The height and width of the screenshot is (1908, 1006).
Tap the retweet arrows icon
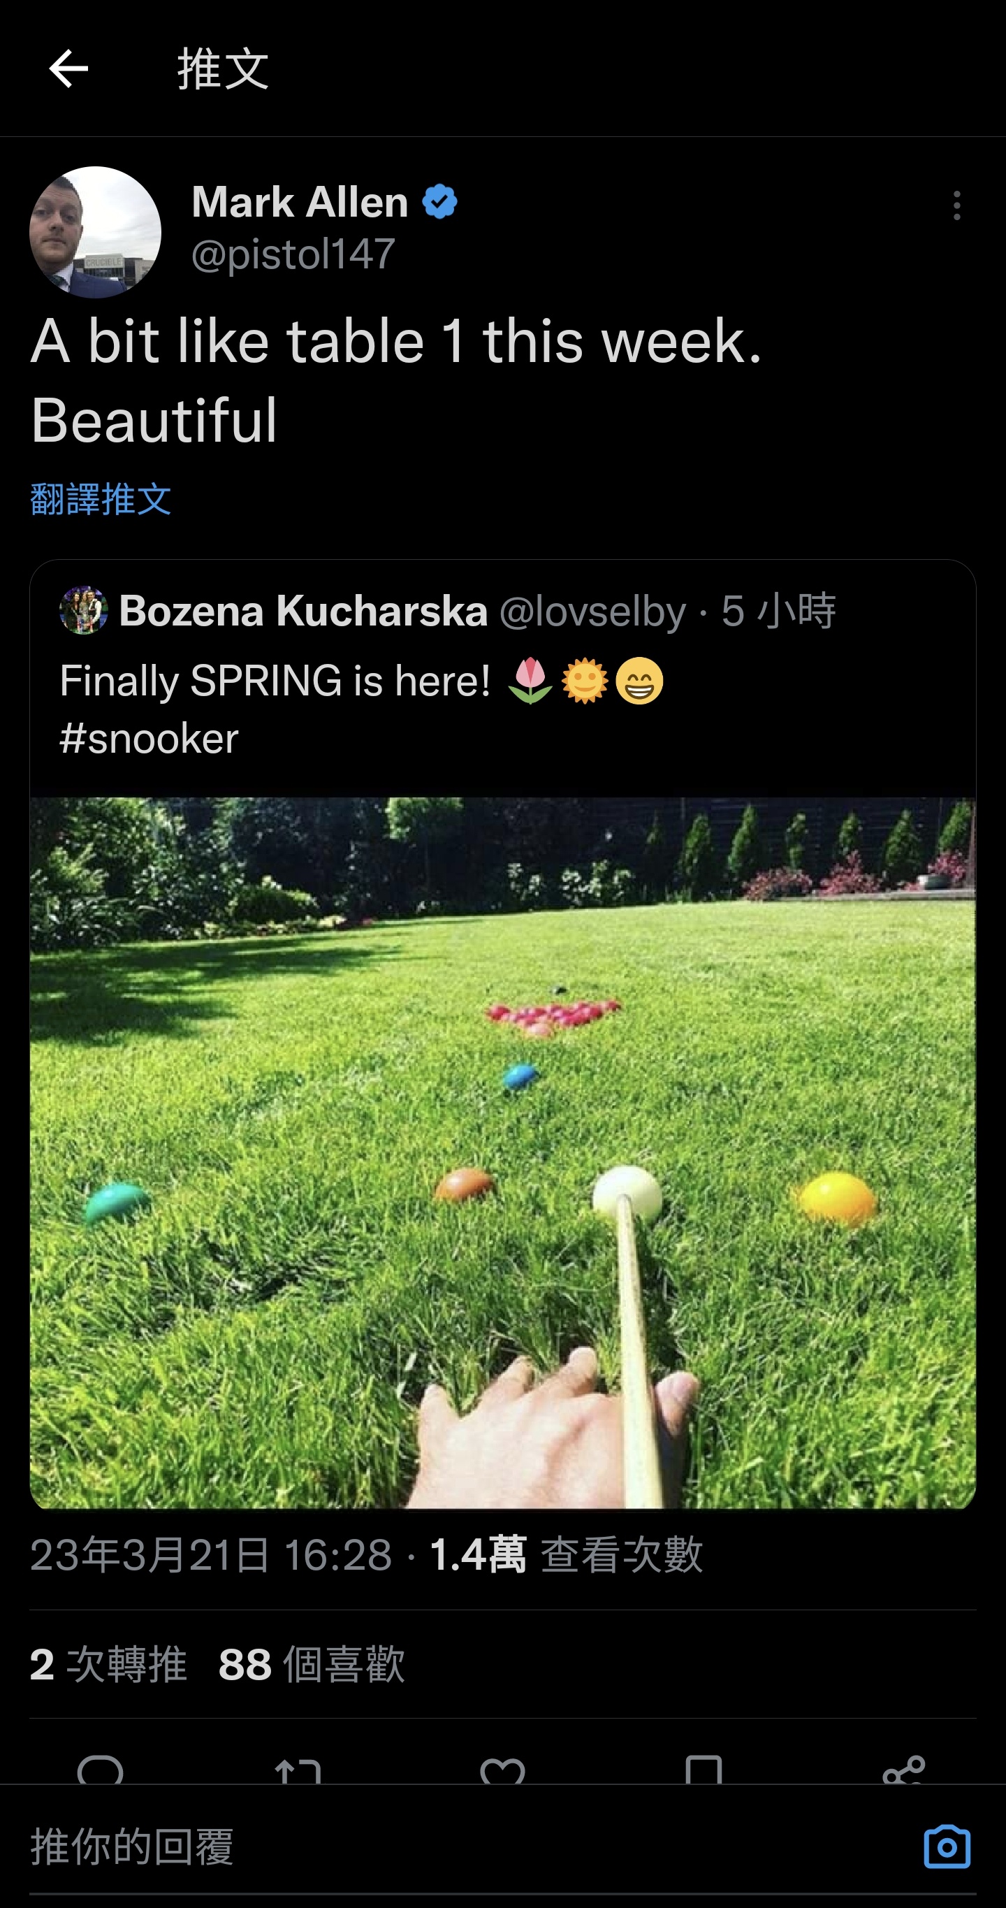pos(298,1772)
